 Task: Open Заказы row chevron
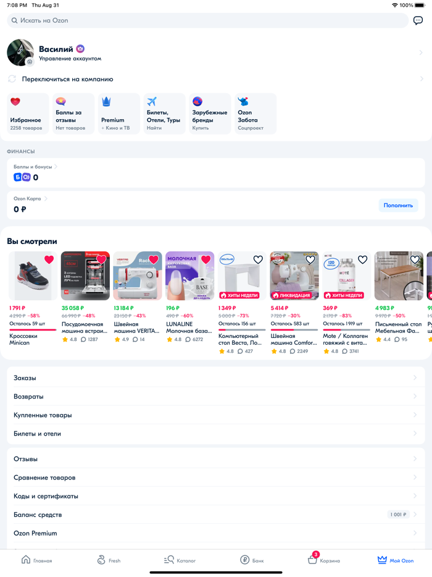pos(415,377)
